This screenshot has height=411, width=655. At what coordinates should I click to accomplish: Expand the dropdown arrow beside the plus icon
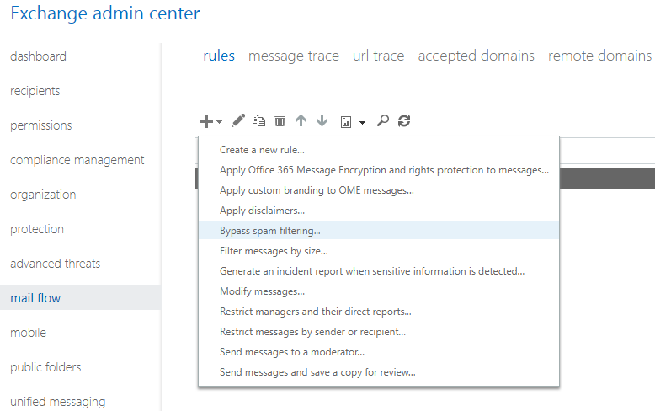tap(220, 122)
